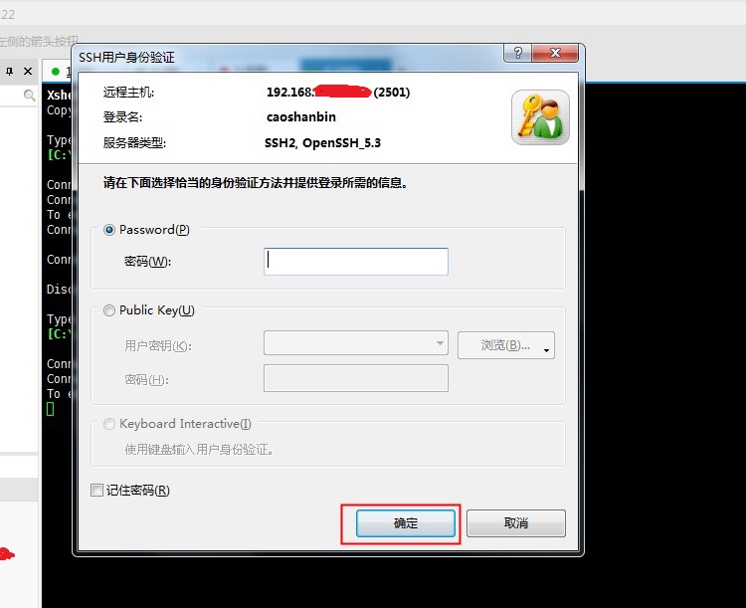
Task: Click the 取消 cancel button
Action: coord(516,523)
